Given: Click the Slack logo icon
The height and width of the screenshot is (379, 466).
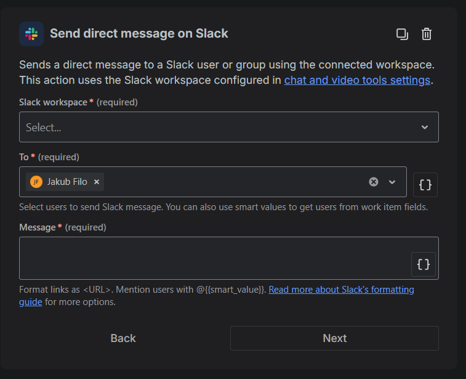Looking at the screenshot, I should tap(31, 34).
